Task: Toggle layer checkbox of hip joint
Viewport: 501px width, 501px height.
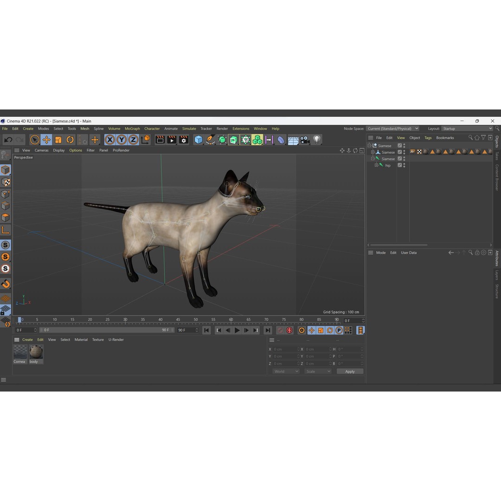Action: (399, 165)
